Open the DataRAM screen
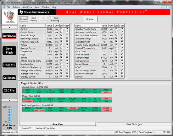 9,36
